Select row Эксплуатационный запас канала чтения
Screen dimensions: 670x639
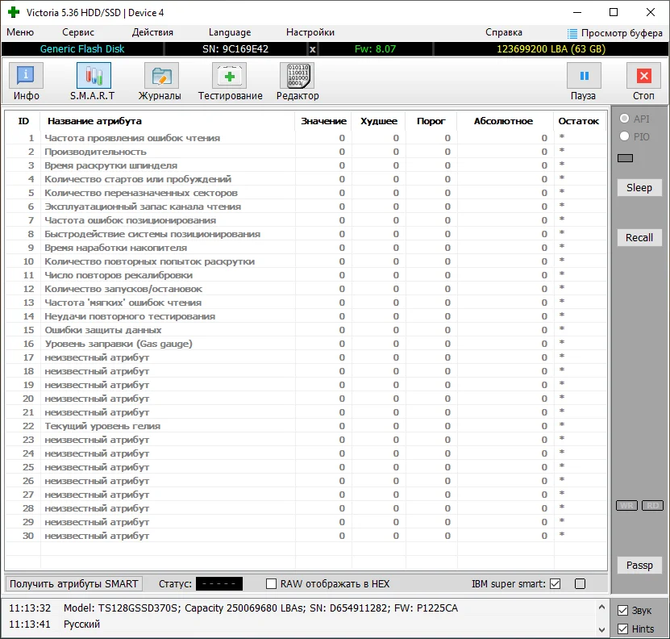pyautogui.click(x=306, y=207)
